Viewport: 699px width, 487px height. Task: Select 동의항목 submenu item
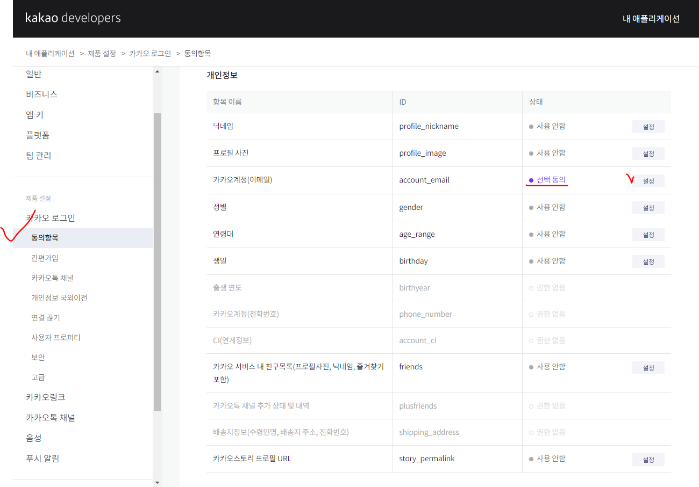coord(83,238)
